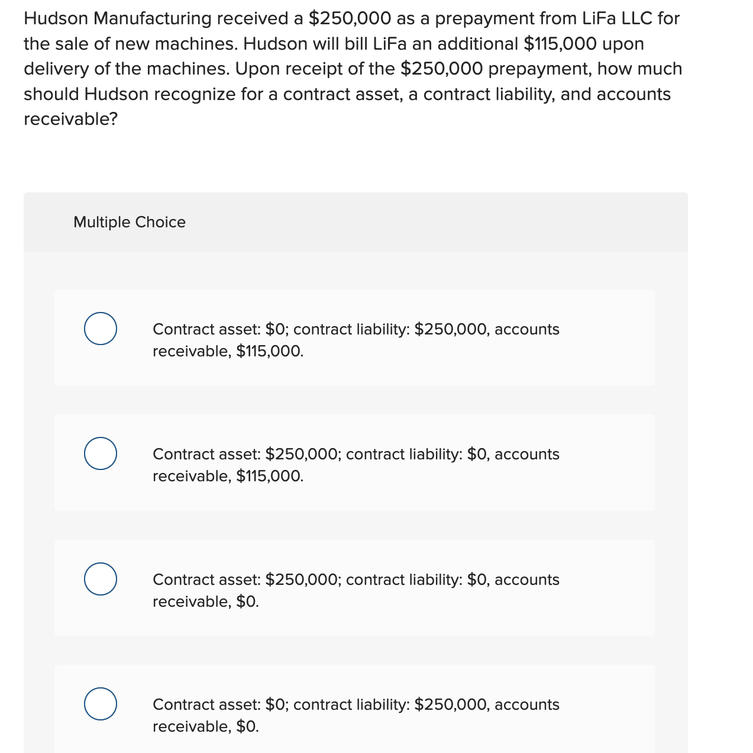Click the question text about Hudson Manufacturing
Image resolution: width=753 pixels, height=753 pixels.
coord(352,68)
